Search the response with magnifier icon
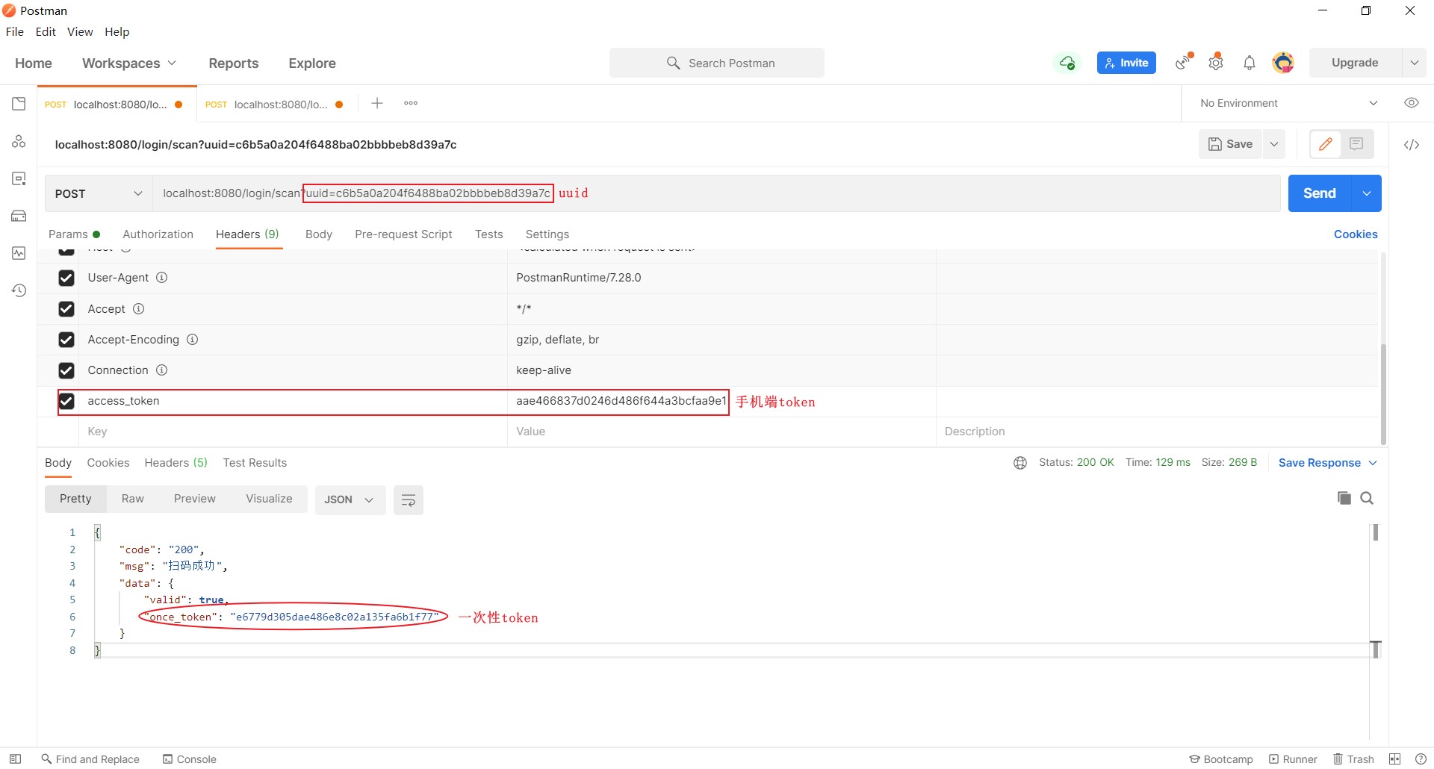 1367,498
